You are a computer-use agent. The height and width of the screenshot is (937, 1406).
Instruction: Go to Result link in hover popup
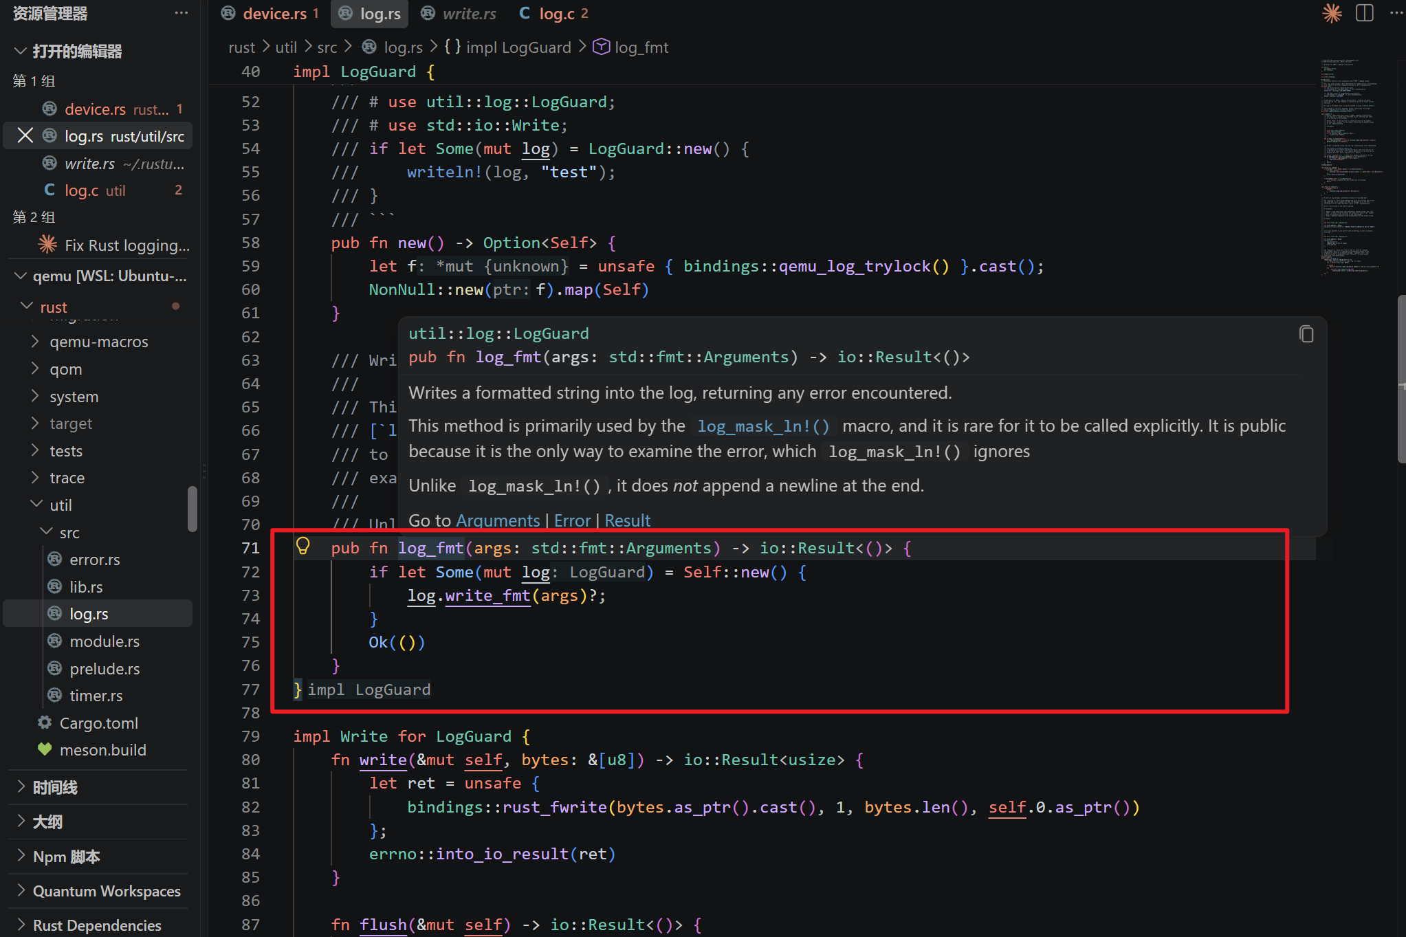(x=628, y=520)
